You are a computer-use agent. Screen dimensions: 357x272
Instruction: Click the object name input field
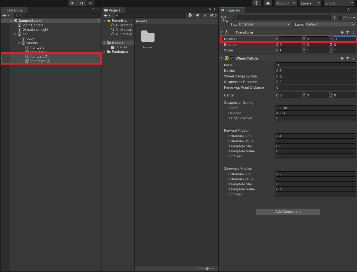[x=284, y=18]
